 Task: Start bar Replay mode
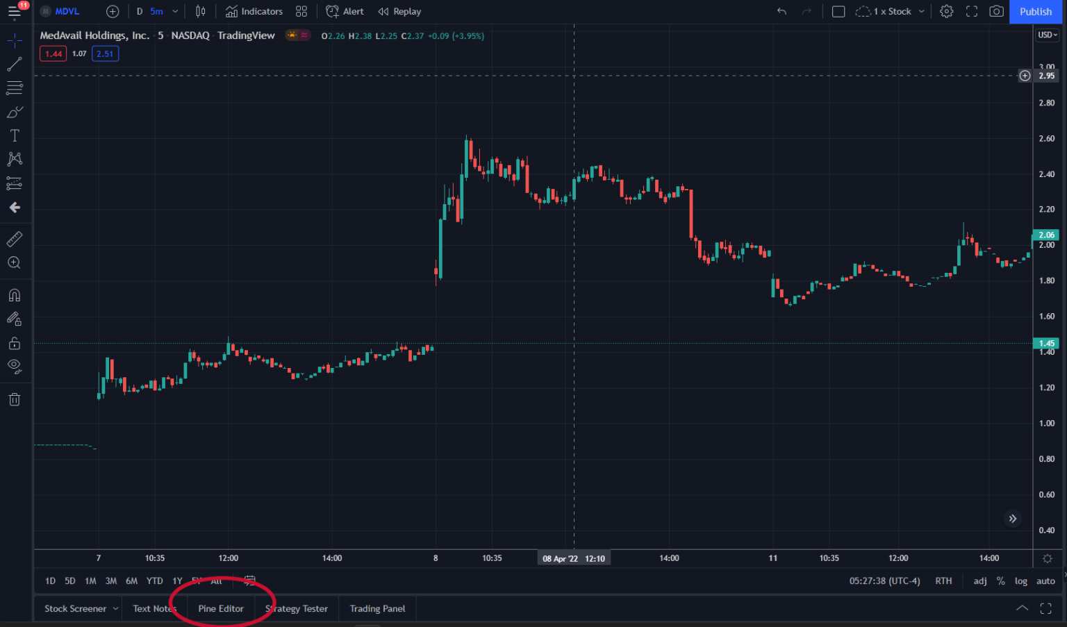pyautogui.click(x=399, y=11)
